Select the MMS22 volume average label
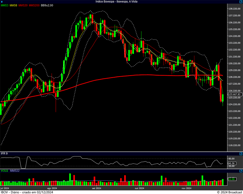243x194 pixels. pos(15,171)
